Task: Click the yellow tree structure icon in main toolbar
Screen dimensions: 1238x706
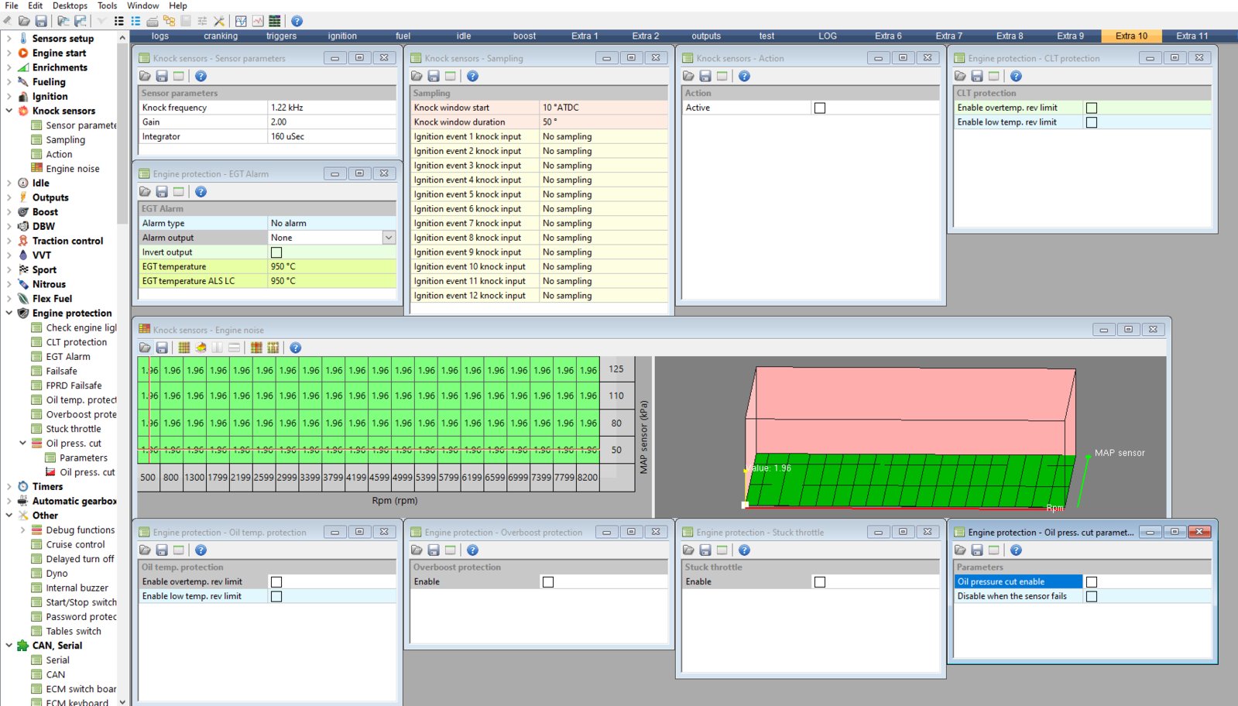Action: tap(169, 21)
